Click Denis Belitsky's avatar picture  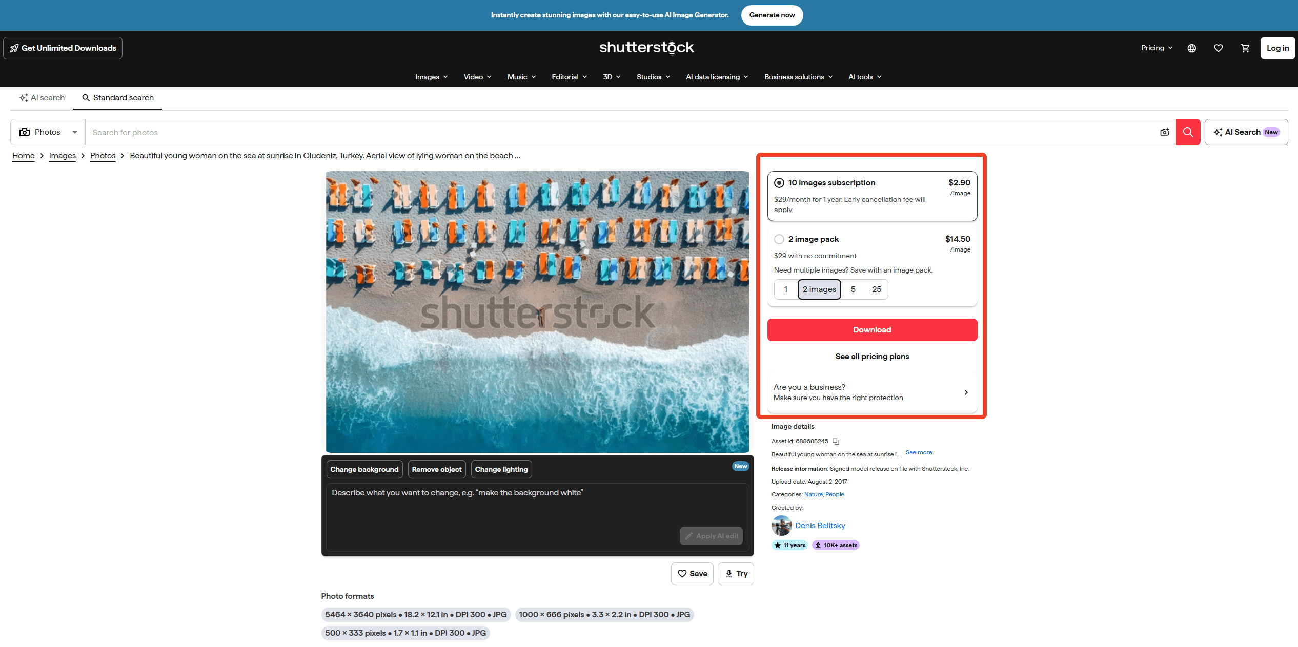[781, 526]
